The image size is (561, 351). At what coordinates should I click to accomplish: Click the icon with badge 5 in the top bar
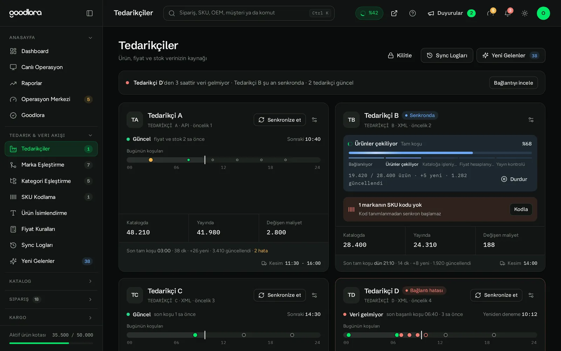coord(491,13)
